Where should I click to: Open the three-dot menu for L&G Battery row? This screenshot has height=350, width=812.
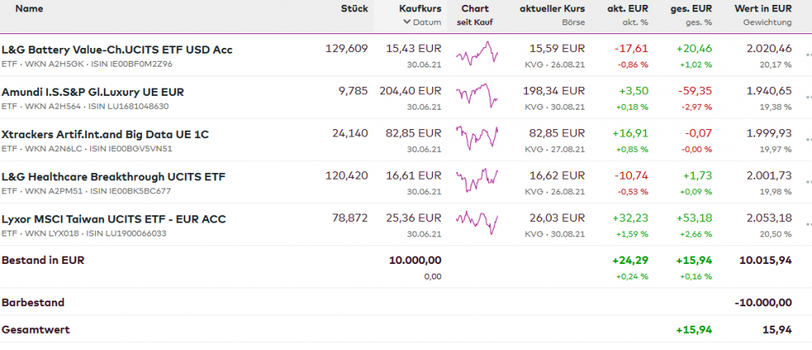pyautogui.click(x=808, y=55)
